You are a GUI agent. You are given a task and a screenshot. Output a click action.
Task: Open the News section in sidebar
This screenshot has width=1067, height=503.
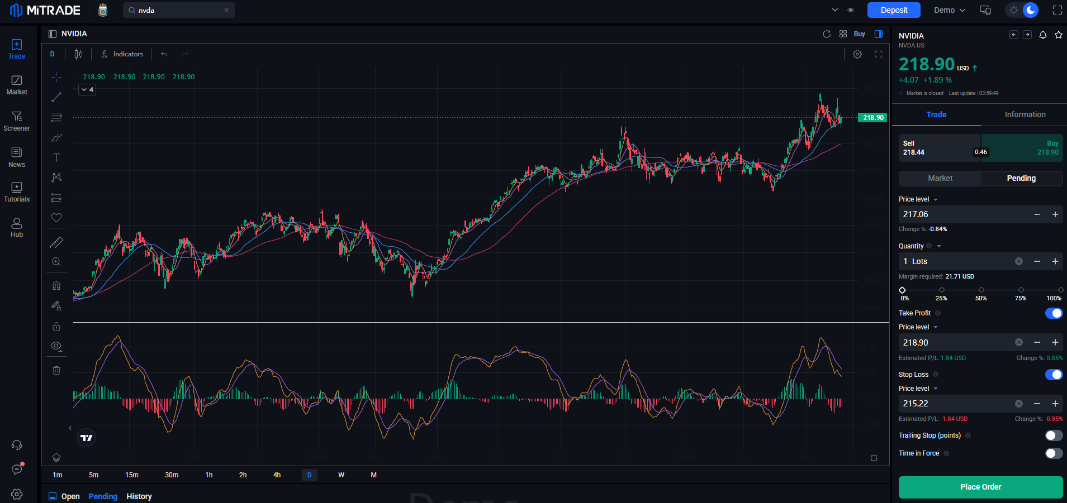tap(17, 157)
